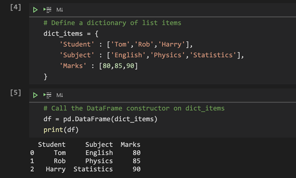Select the execution count [5] label
Screen dimensions: 296x178
(x=16, y=93)
